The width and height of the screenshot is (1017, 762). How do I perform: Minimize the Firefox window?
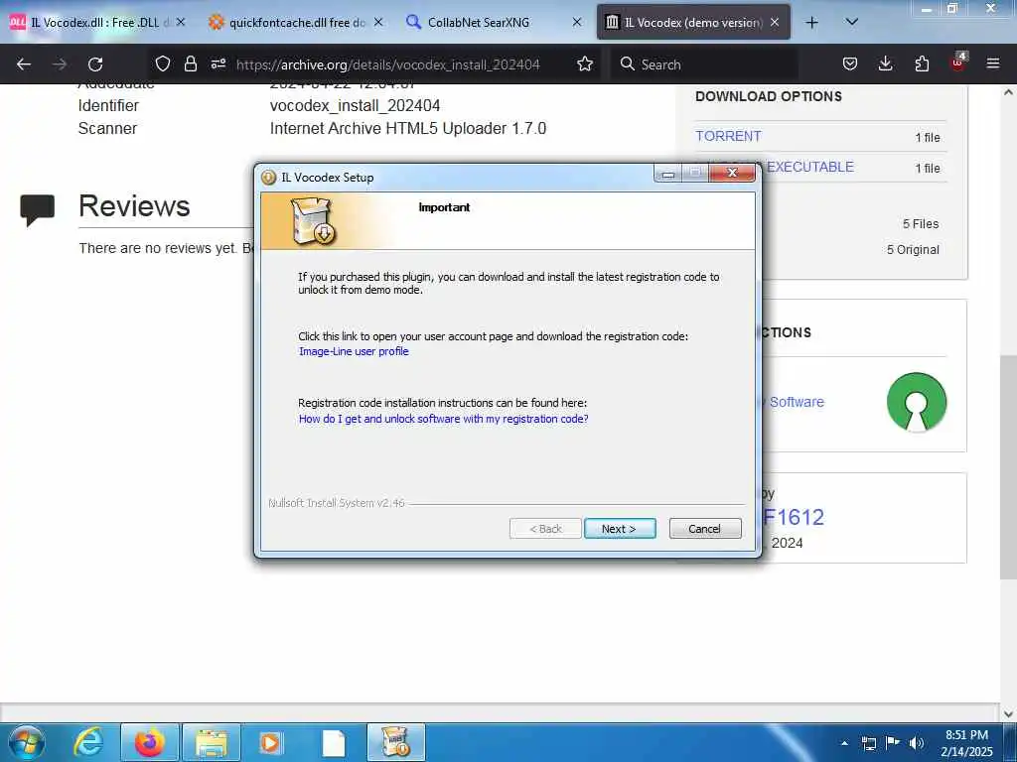coord(927,8)
